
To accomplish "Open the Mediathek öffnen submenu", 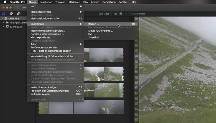I will coord(55,12).
